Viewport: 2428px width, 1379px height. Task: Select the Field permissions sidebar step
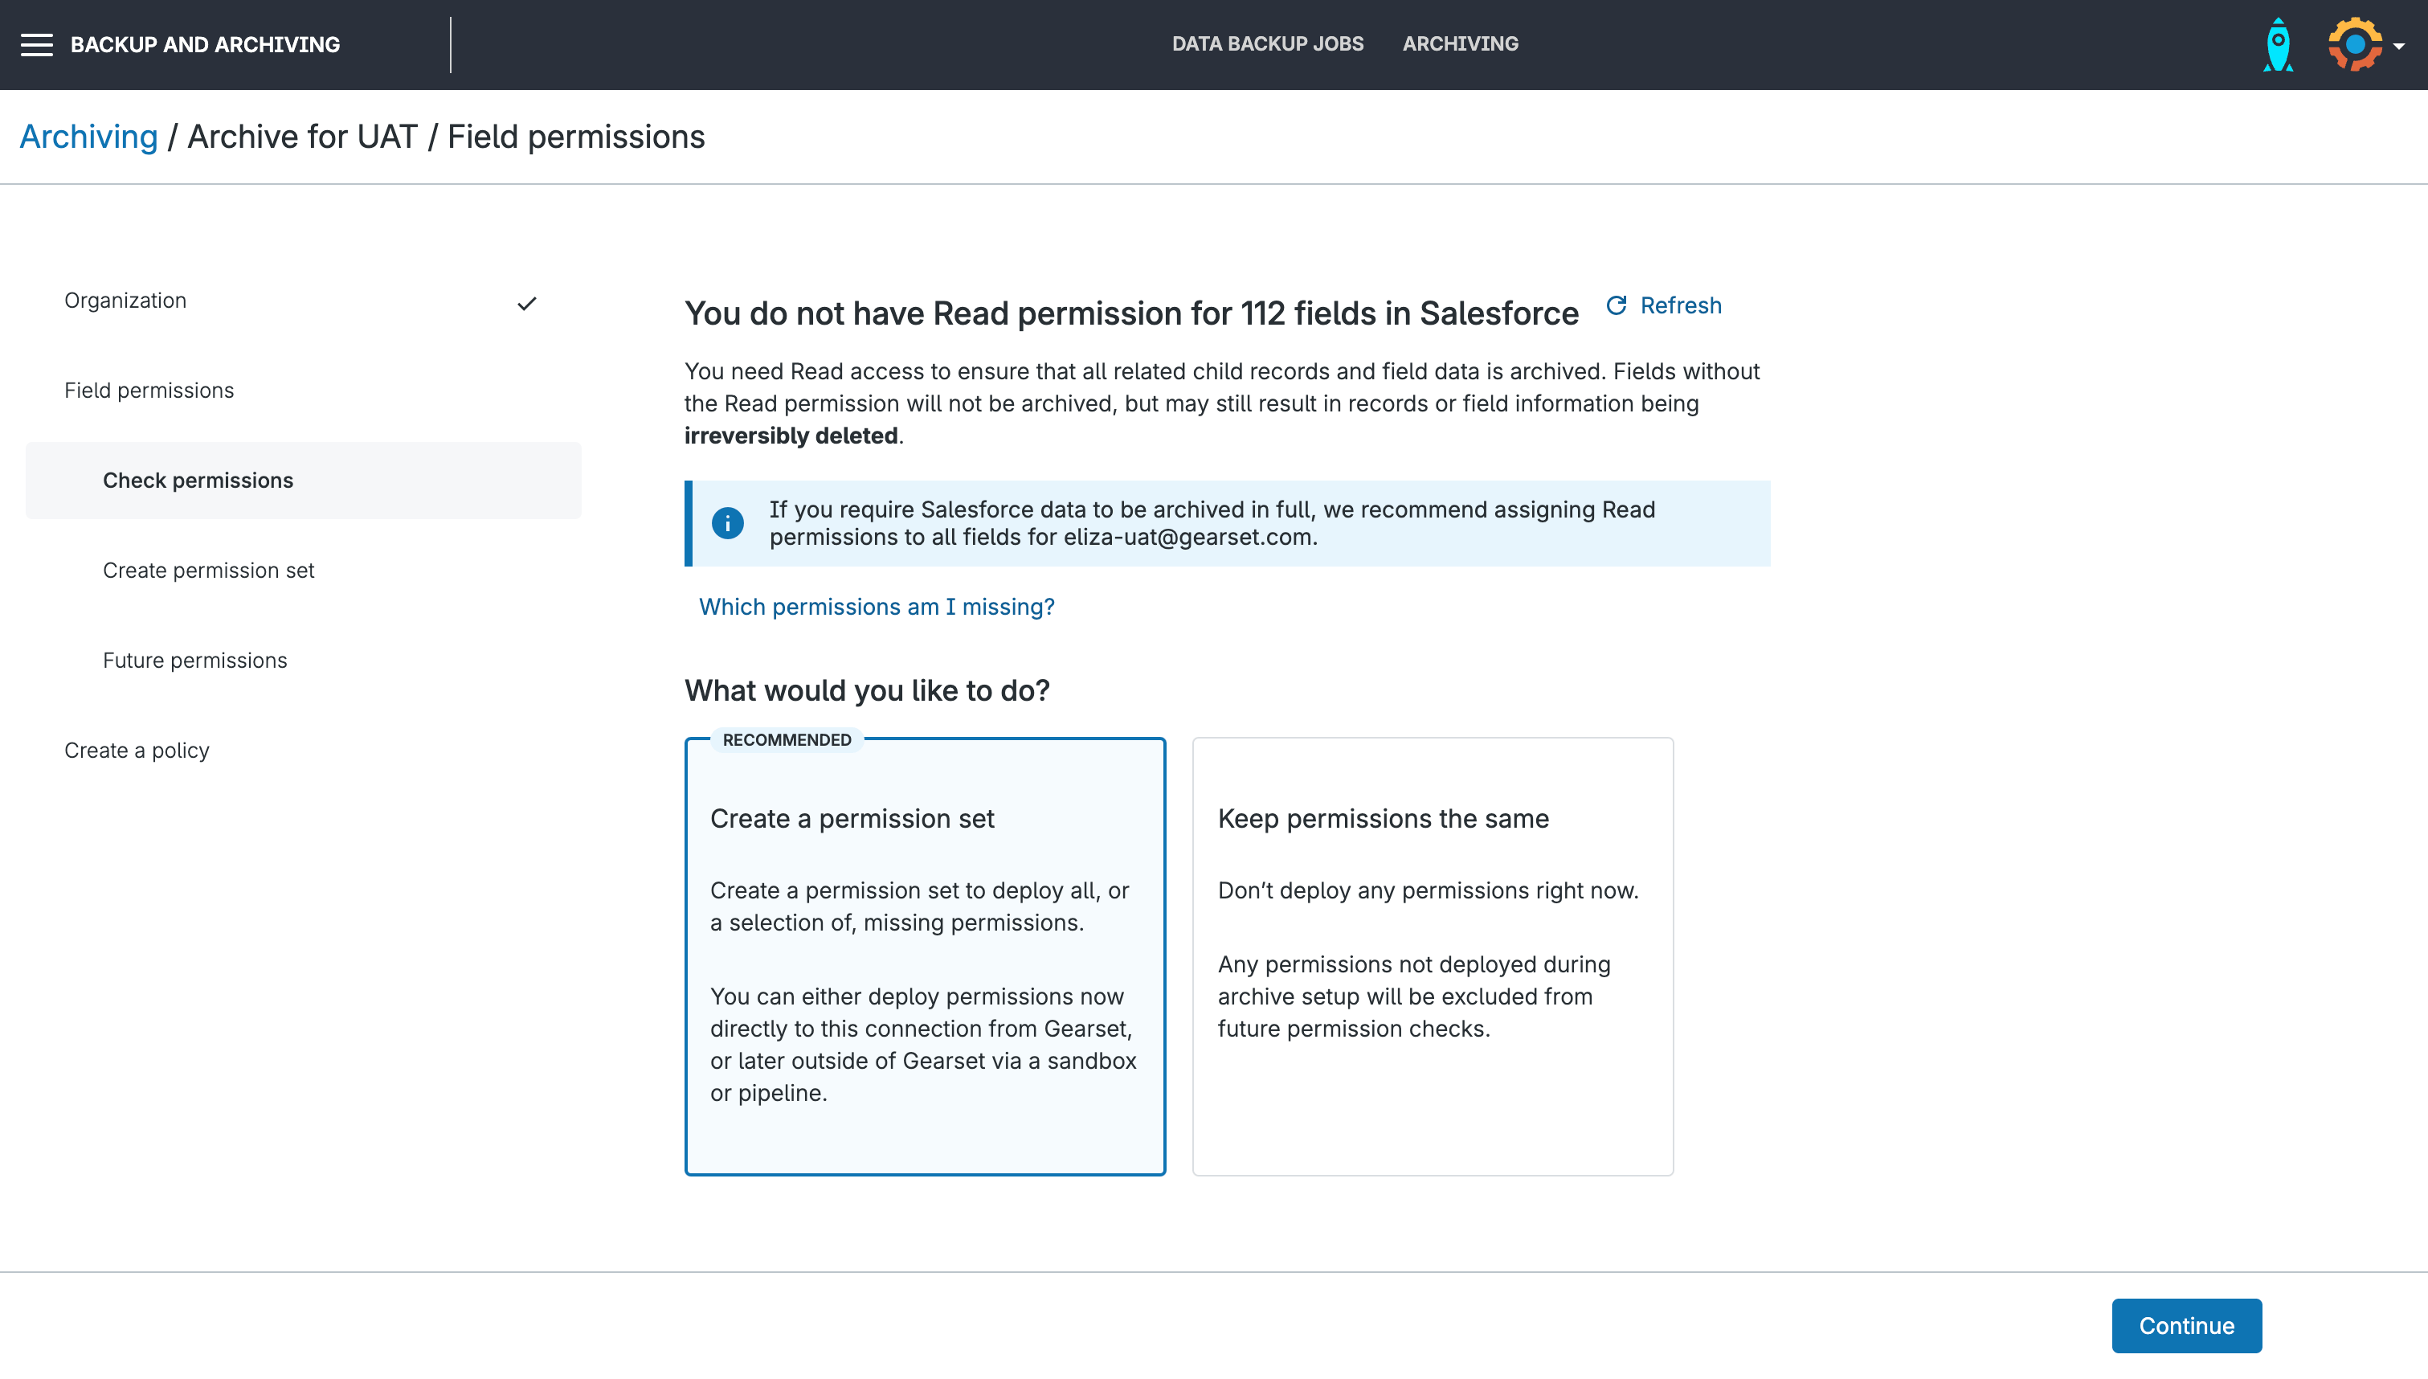(149, 391)
